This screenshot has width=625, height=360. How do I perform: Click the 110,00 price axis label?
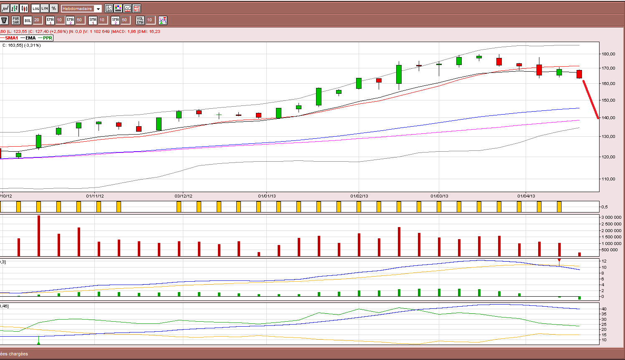pos(609,179)
